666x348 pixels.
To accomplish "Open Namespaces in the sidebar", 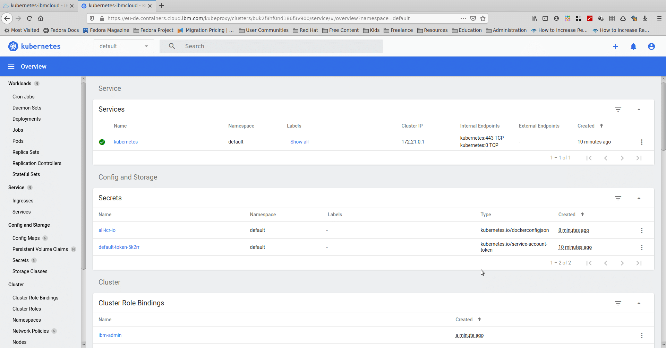I will 27,320.
